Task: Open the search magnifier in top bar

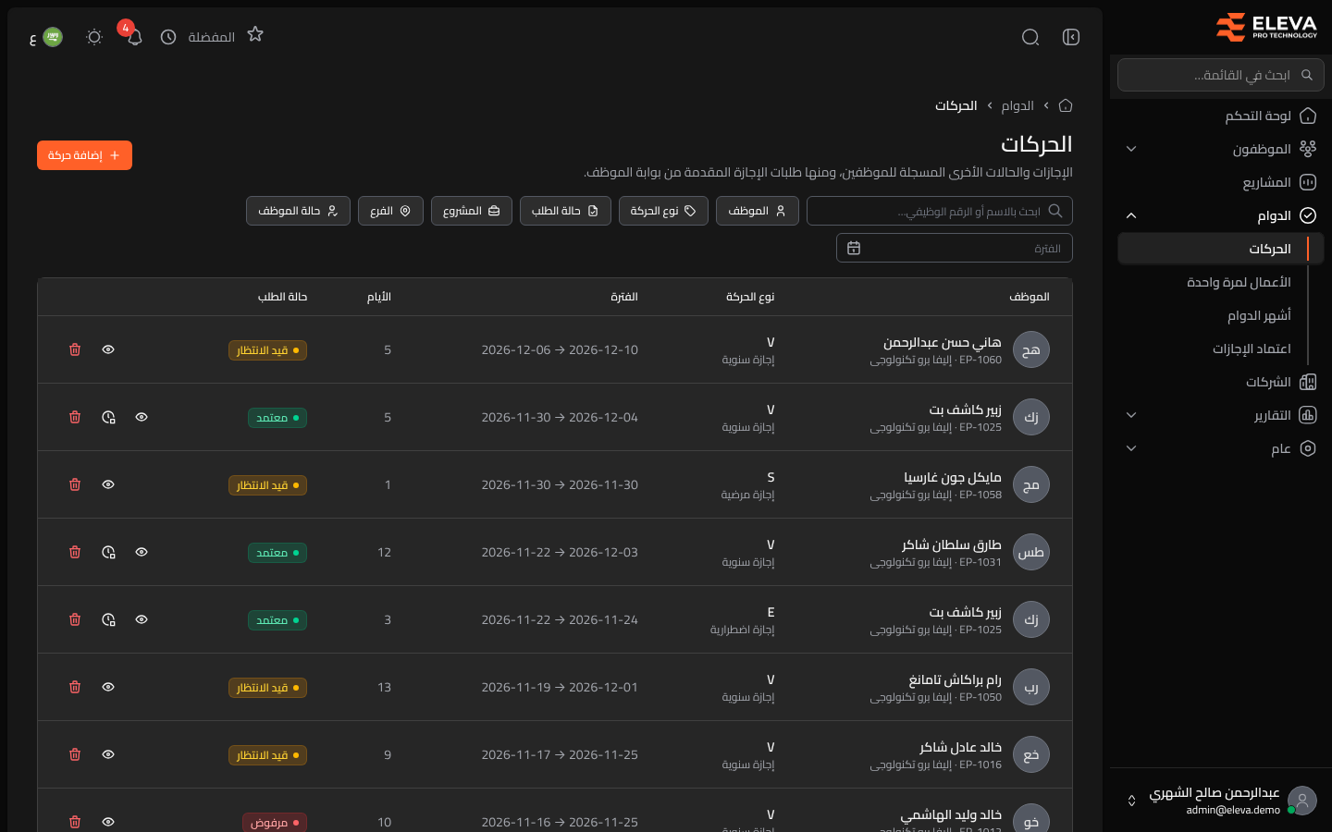Action: pos(1030,37)
